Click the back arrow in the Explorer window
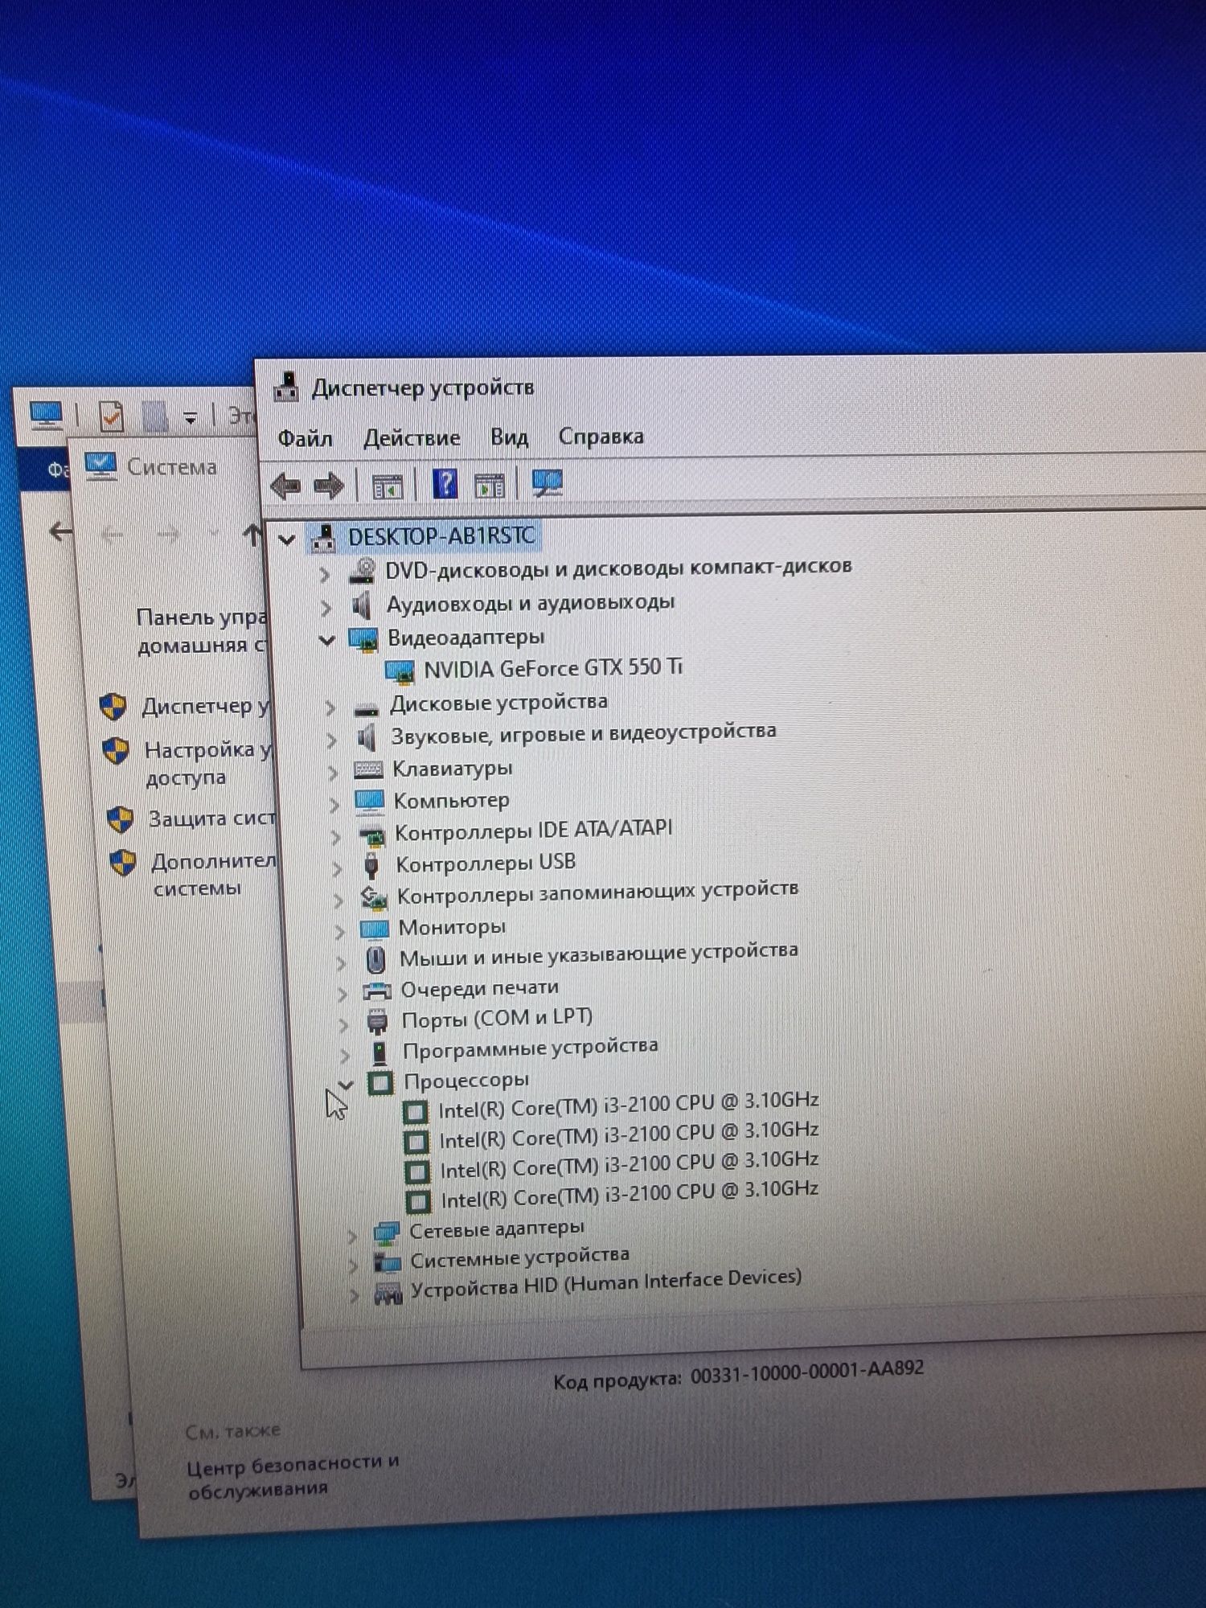 tap(61, 531)
